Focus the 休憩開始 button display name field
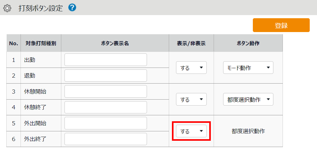This screenshot has width=317, height=153. (x=106, y=91)
